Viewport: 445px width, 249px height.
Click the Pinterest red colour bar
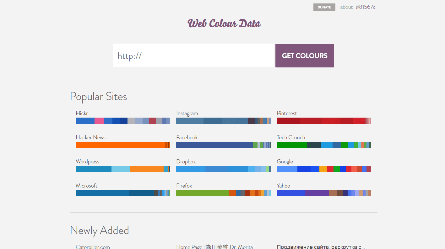(x=324, y=121)
